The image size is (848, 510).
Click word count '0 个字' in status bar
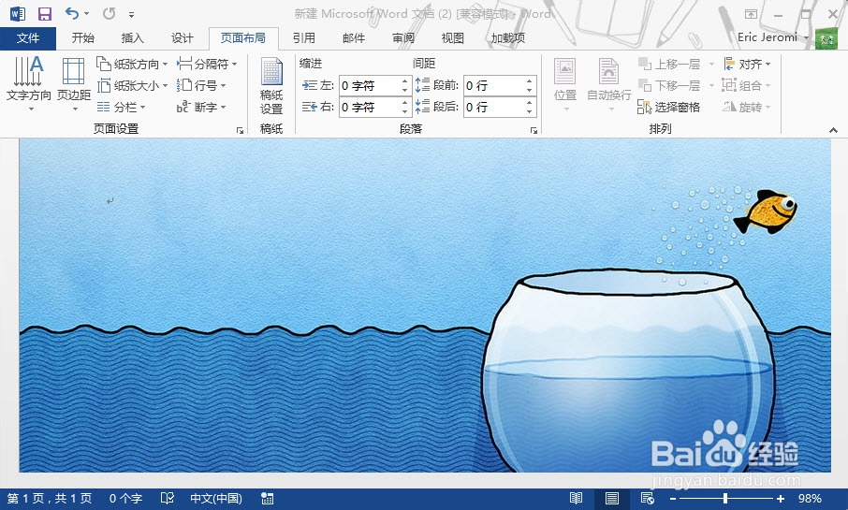[125, 498]
